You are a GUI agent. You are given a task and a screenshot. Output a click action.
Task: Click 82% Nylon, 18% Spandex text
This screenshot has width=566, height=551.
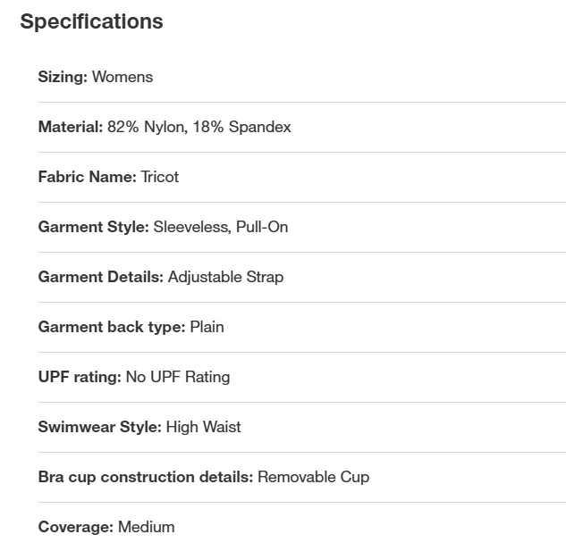click(x=199, y=127)
